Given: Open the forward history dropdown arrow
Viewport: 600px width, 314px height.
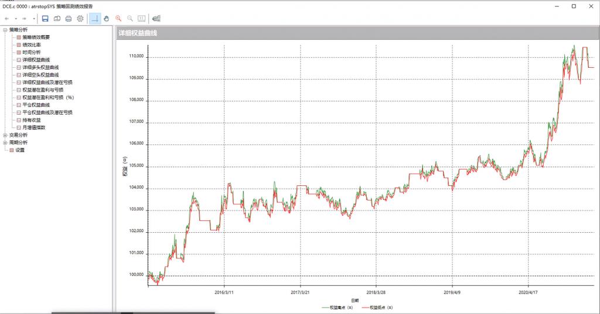Looking at the screenshot, I should click(33, 18).
